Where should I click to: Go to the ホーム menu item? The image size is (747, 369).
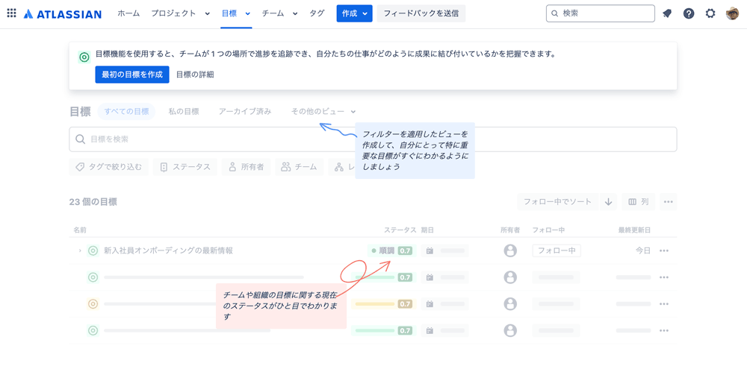[128, 13]
